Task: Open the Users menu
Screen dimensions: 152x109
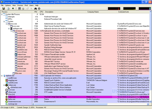Action: tap(32, 6)
